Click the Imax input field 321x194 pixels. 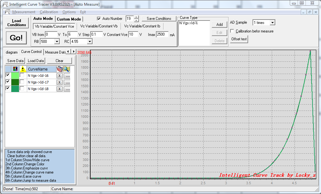coord(162,35)
